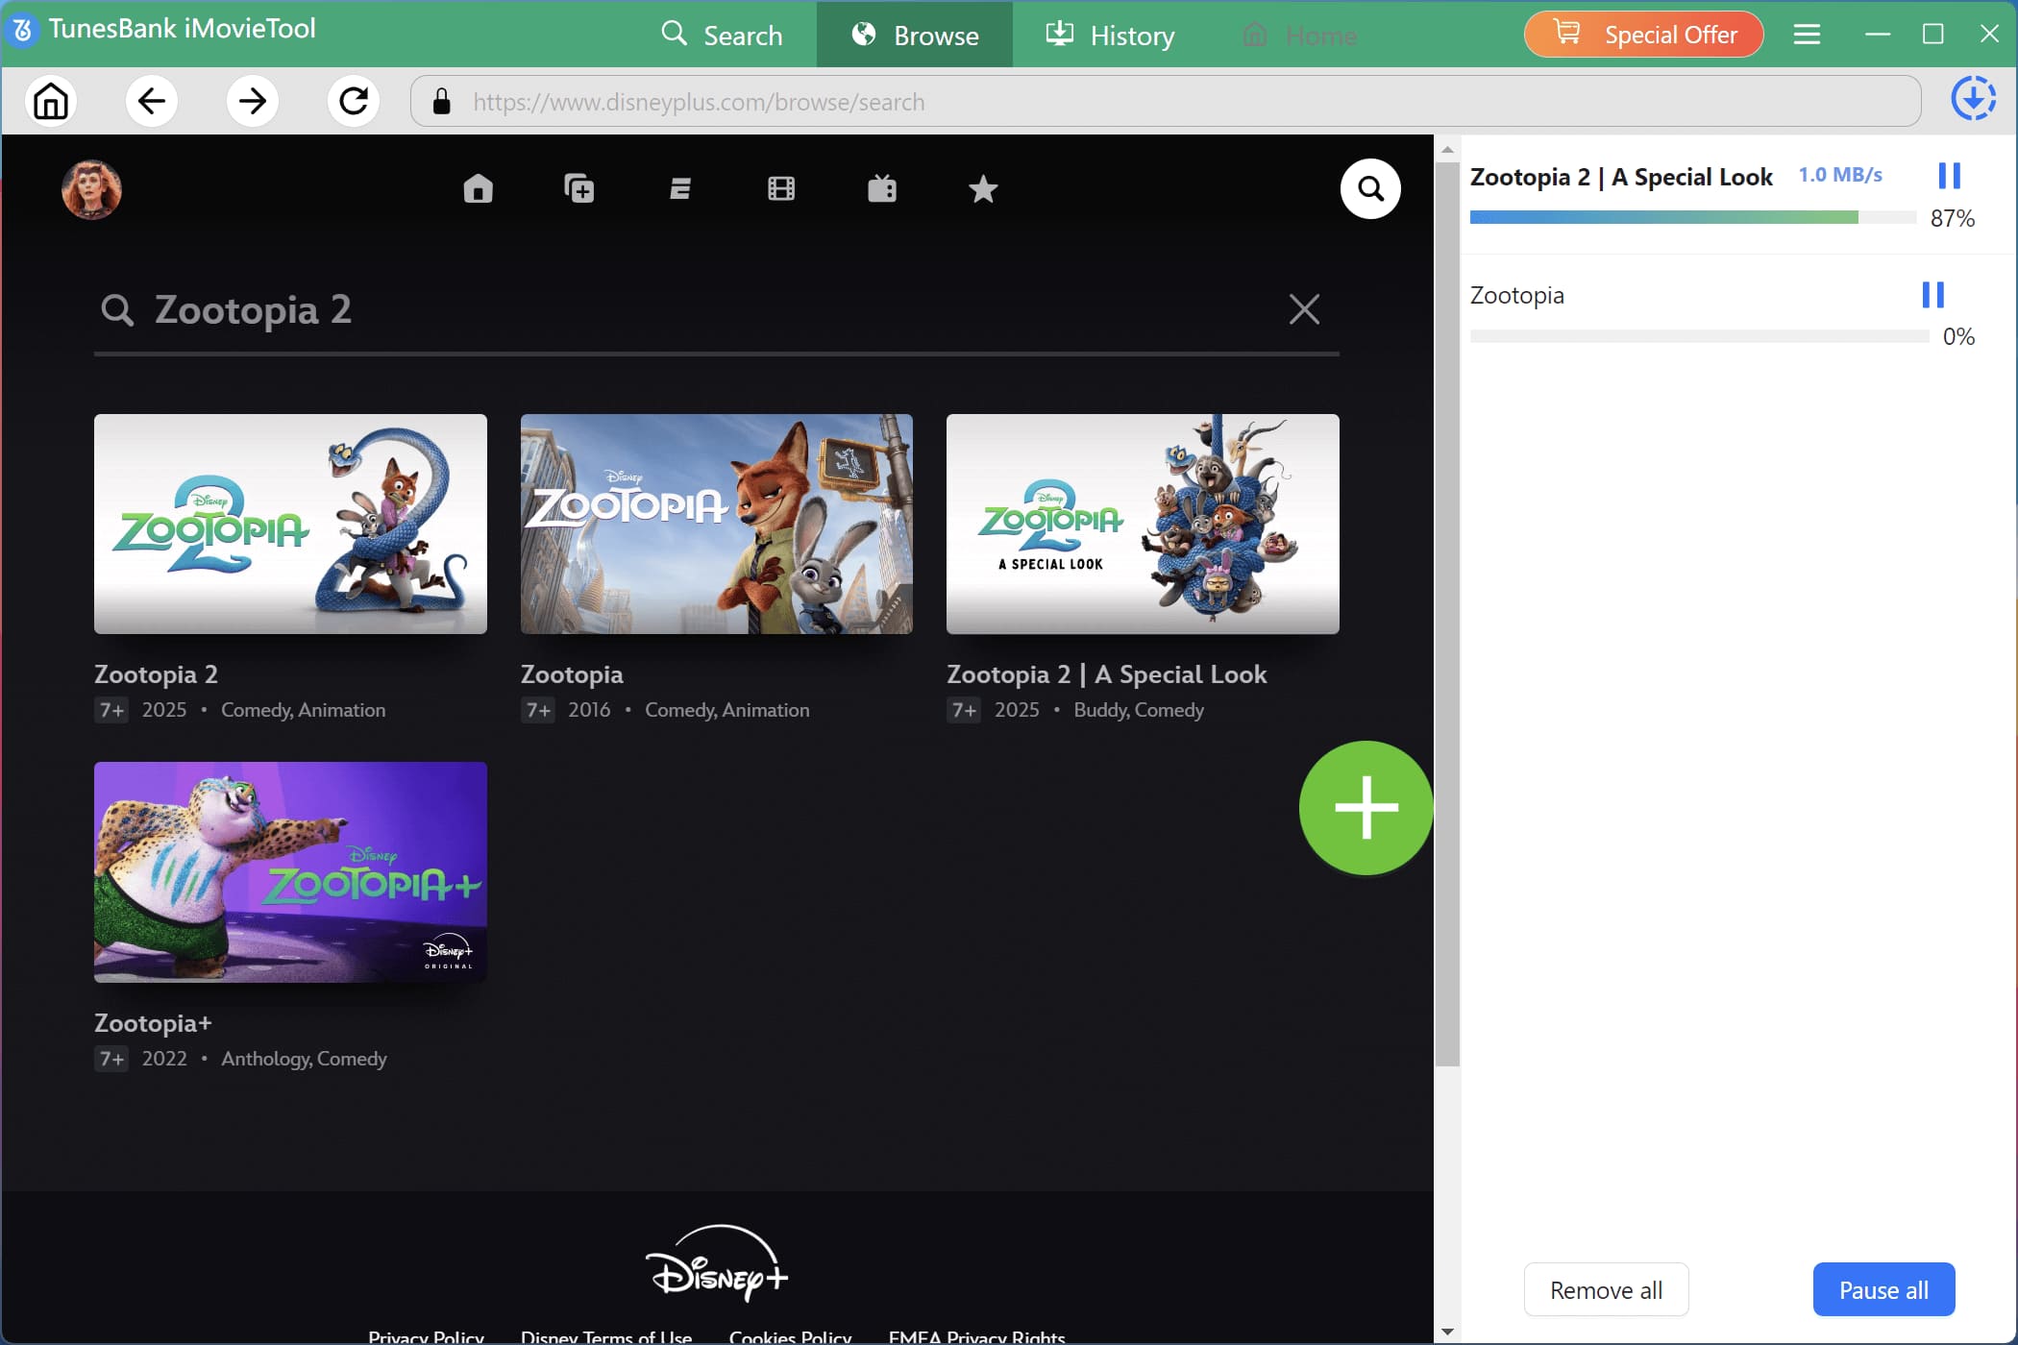Click the Pause all button
Screen dimensions: 2018x1345
[x=1883, y=1289]
